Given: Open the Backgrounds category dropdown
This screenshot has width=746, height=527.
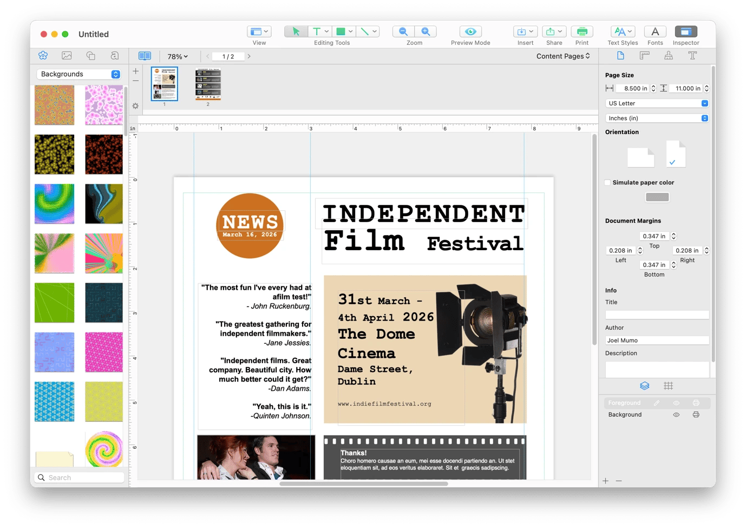Looking at the screenshot, I should click(79, 74).
